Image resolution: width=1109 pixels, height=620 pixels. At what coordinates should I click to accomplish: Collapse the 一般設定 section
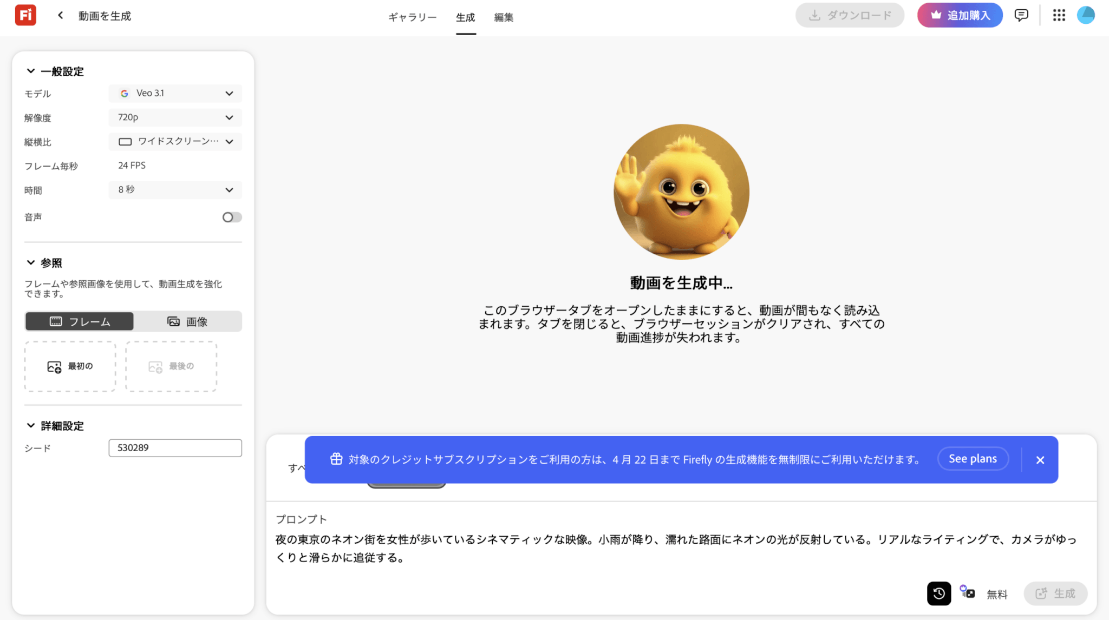pos(31,71)
